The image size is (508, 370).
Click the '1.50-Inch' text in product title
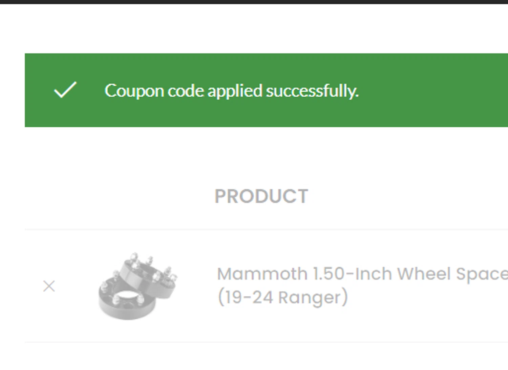tap(352, 274)
